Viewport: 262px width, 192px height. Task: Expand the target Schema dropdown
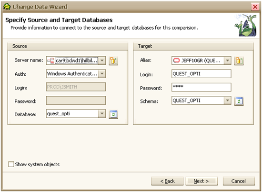(227, 101)
